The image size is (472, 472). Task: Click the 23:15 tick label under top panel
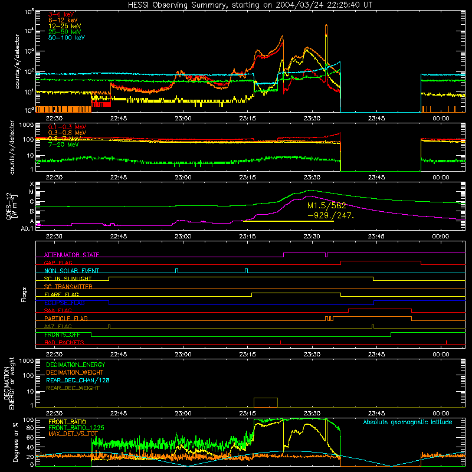click(247, 119)
